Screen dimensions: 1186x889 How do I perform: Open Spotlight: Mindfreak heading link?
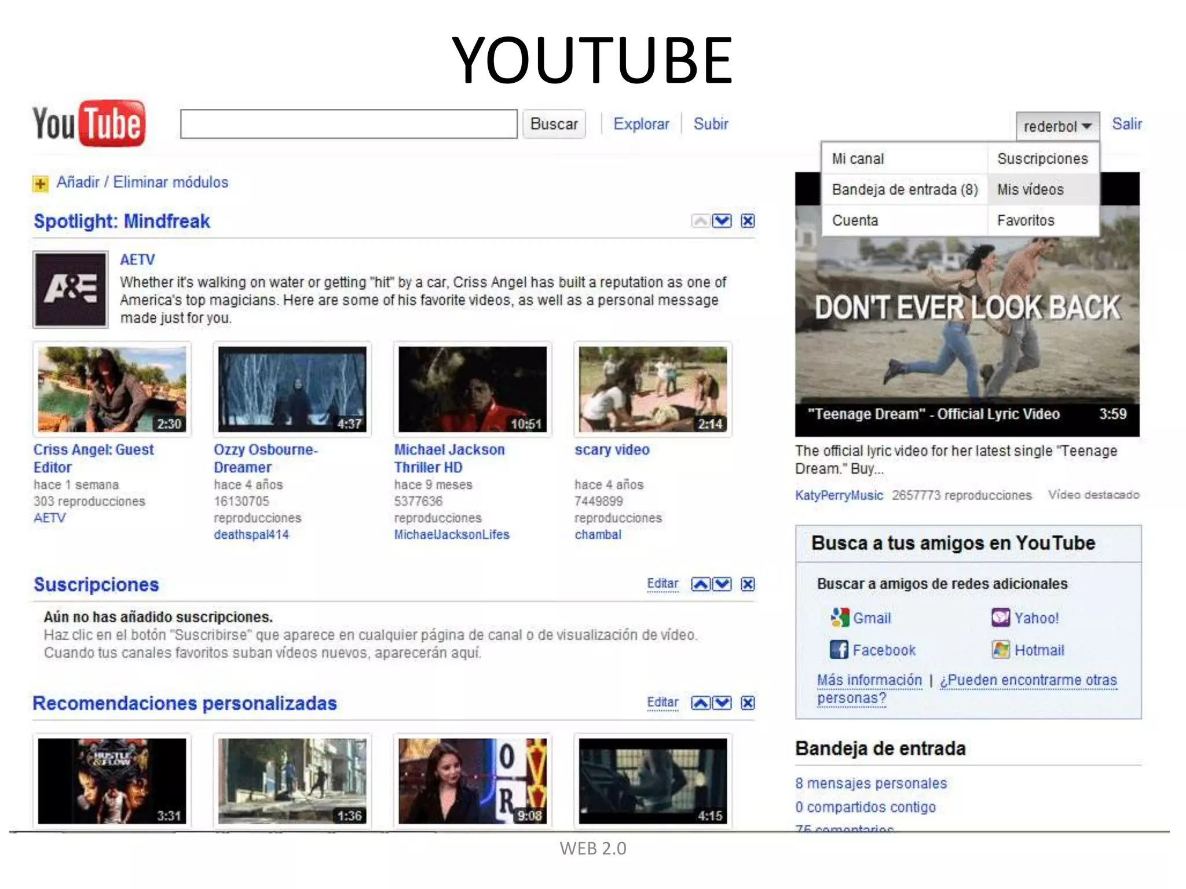coord(122,221)
